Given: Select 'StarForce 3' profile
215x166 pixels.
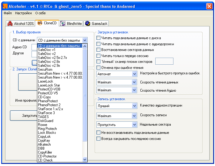Looking at the screenshot, I should 60,113.
